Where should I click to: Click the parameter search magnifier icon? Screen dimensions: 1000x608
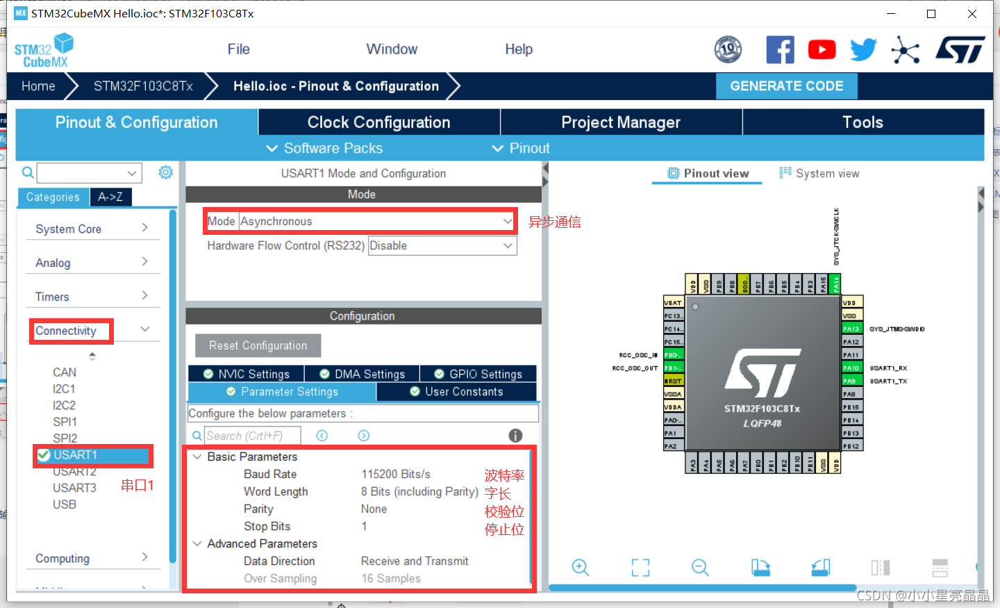coord(197,436)
